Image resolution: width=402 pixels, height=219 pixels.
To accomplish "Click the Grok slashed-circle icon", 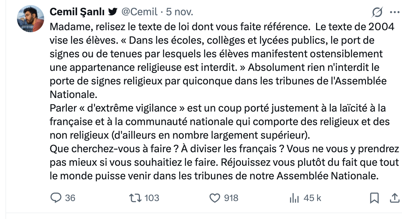I will click(377, 13).
